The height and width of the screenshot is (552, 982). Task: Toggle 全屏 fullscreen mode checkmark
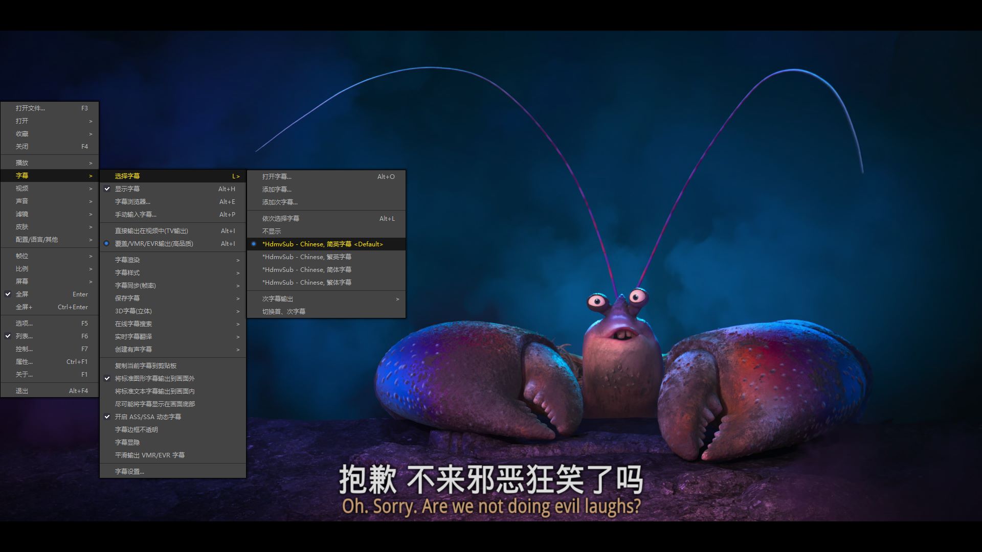23,294
